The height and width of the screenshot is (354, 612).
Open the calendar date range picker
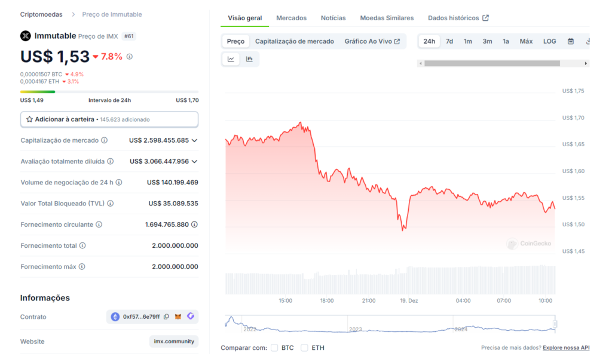pyautogui.click(x=571, y=41)
